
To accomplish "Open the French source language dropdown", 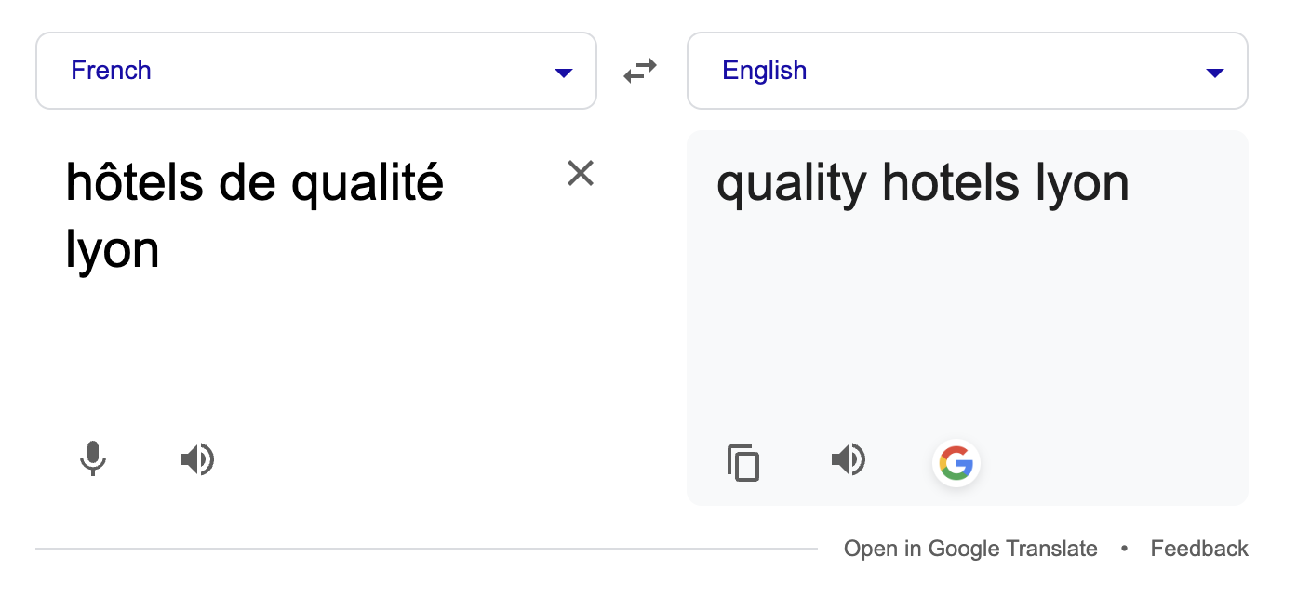I will tap(316, 71).
